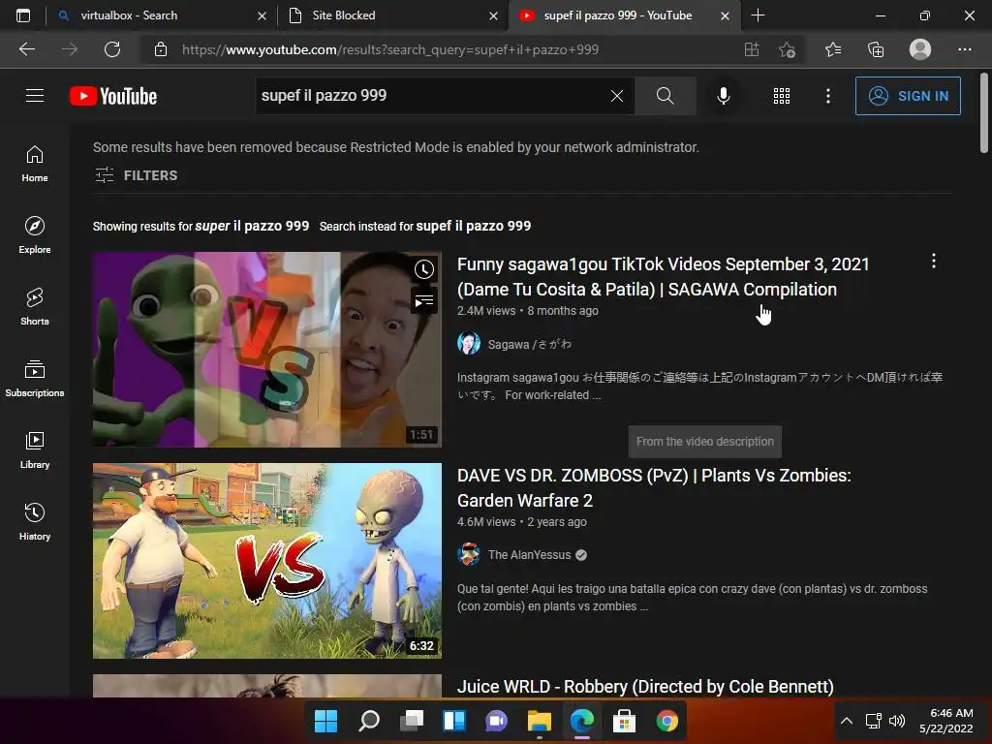Open the Edge Favorites list
The image size is (992, 744).
(832, 49)
